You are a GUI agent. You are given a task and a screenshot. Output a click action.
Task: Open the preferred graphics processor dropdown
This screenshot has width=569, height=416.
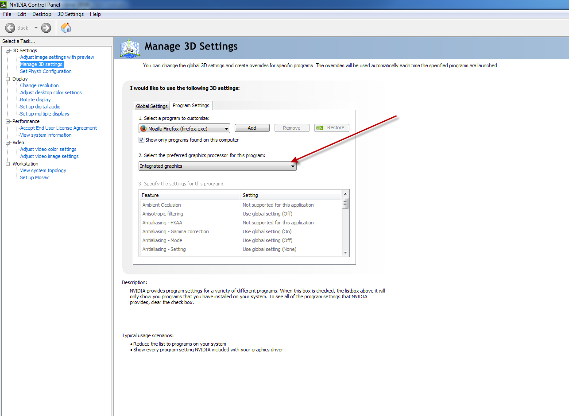[217, 166]
